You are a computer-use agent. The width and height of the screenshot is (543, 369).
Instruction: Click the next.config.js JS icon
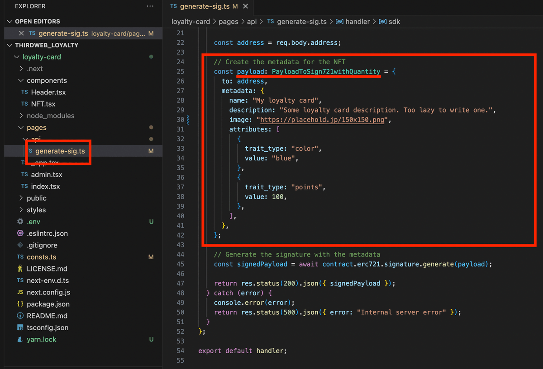(20, 292)
